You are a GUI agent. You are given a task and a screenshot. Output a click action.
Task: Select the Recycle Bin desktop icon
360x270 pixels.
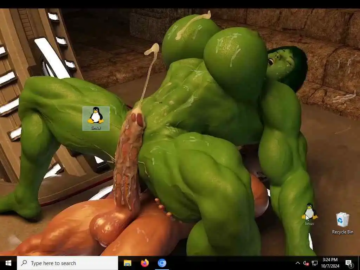click(x=342, y=223)
